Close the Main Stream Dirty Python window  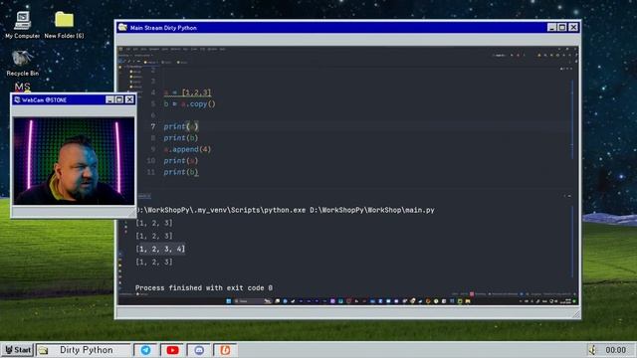(x=573, y=27)
